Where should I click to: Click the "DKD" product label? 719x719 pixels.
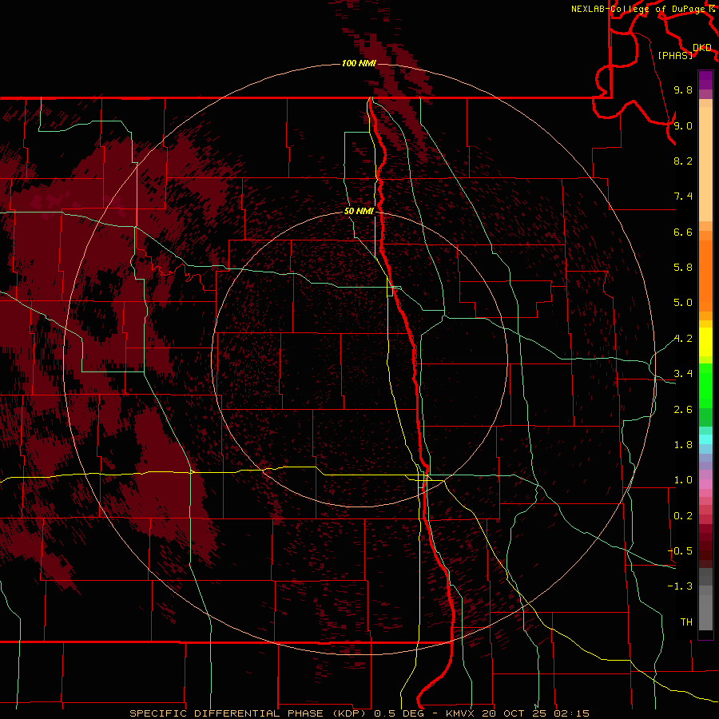tap(702, 48)
